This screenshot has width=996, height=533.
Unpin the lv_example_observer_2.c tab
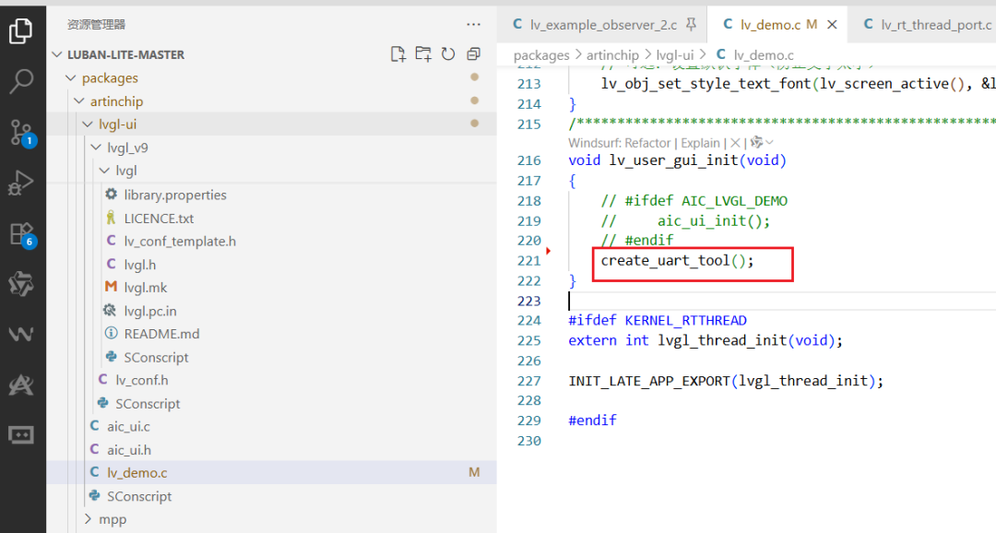point(691,24)
